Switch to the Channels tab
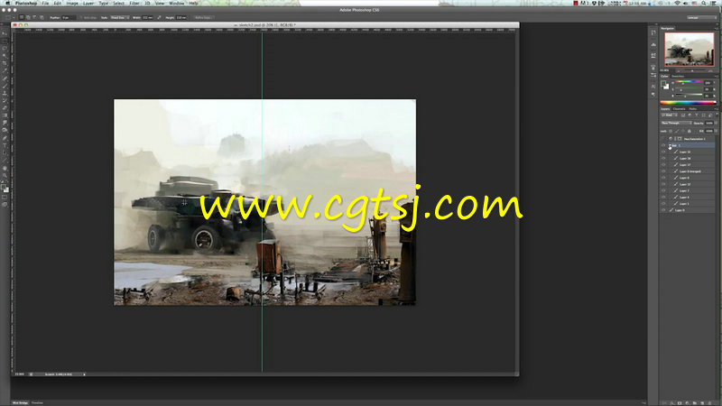Image resolution: width=722 pixels, height=406 pixels. point(680,109)
